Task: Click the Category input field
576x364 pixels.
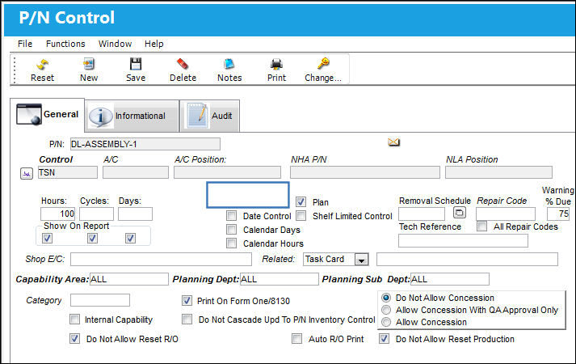Action: pyautogui.click(x=100, y=300)
